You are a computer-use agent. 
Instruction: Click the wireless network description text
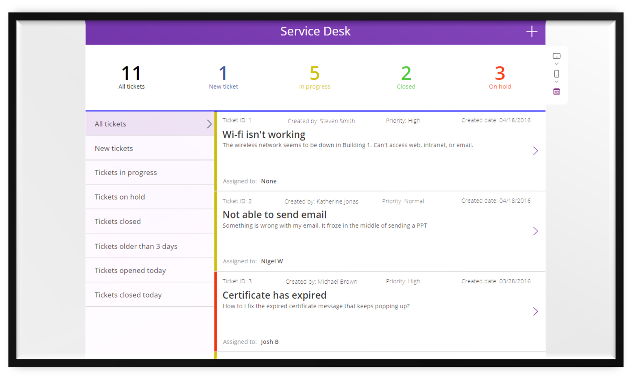348,145
